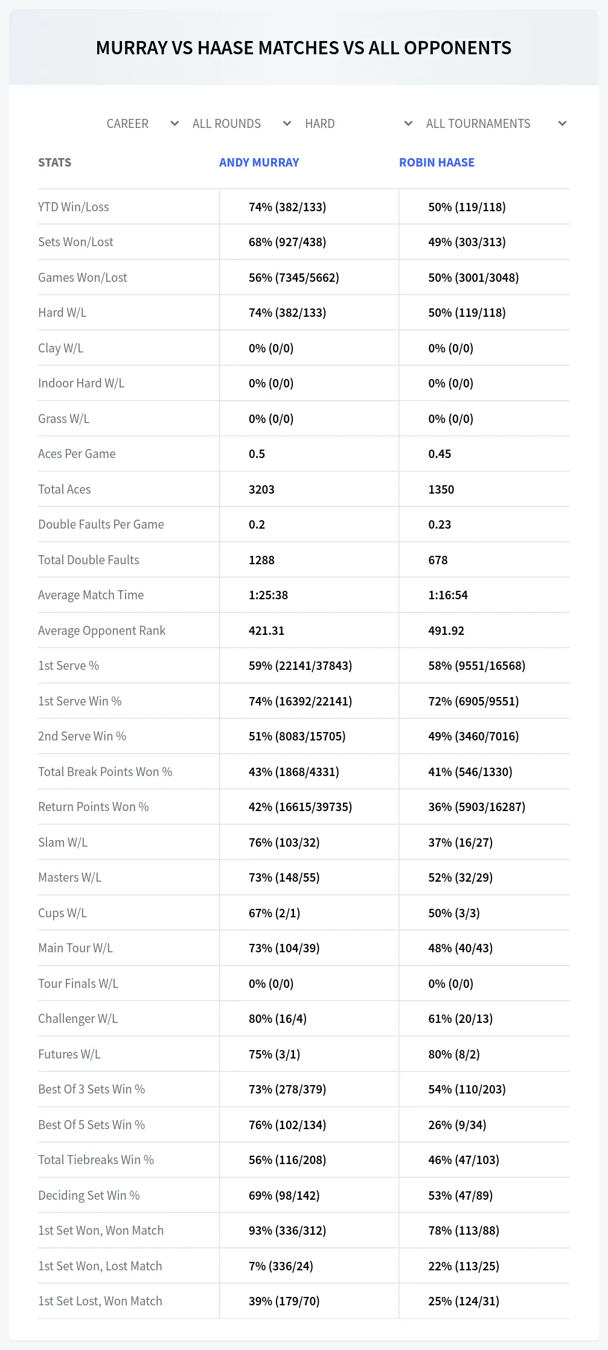Click Murray's Total Aces value 3203

click(261, 489)
